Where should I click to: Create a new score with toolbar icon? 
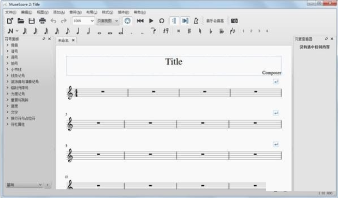point(10,21)
